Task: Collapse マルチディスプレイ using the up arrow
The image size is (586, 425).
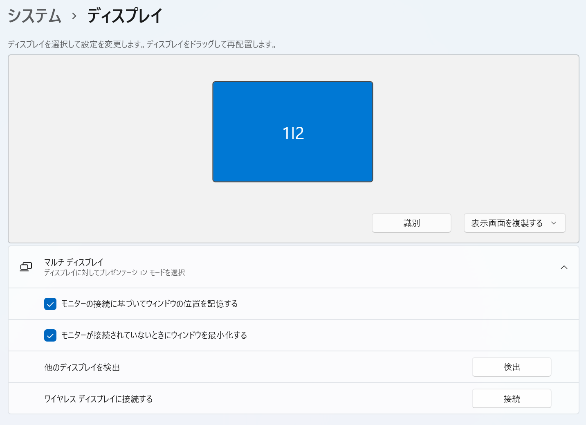Action: click(564, 267)
